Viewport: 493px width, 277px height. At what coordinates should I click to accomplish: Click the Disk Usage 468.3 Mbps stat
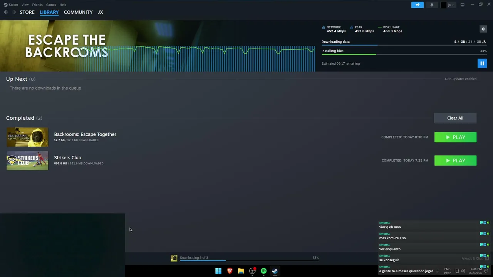point(390,29)
